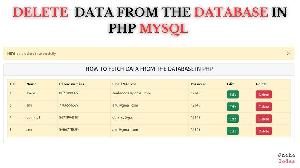300x168 pixels.
Task: Edit the dummy1 entry
Action: [x=233, y=119]
